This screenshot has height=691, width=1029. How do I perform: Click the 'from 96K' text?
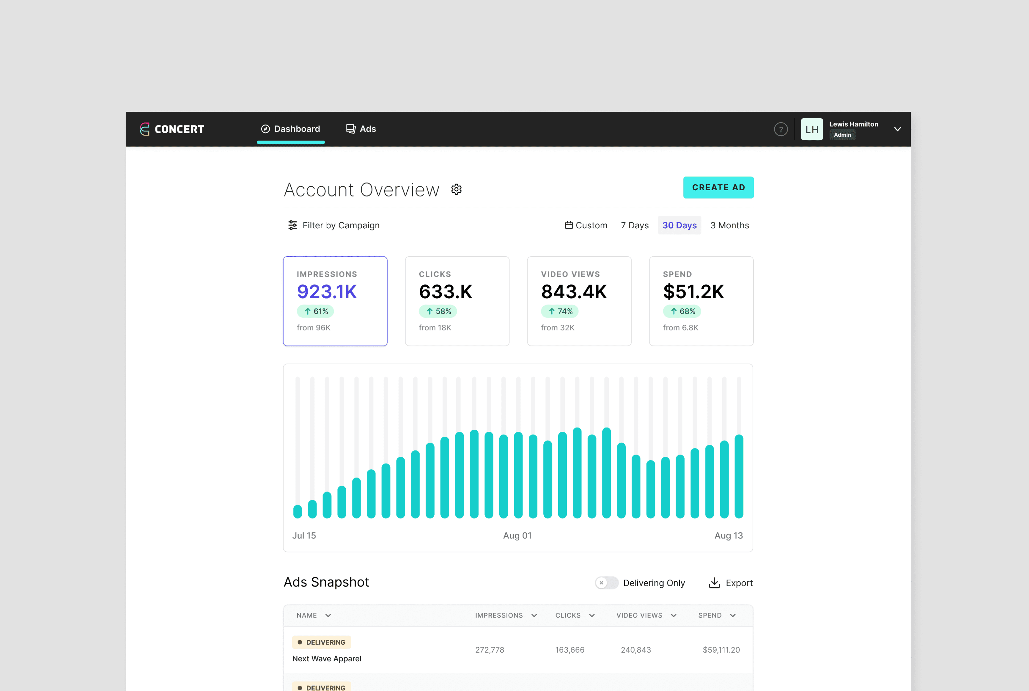click(x=314, y=327)
